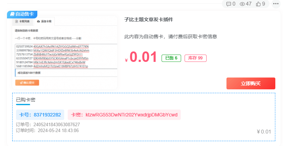Screen dimensions: 283x146
Task: Click the ￥0.01 order amount at bottom right
Action: pyautogui.click(x=264, y=132)
